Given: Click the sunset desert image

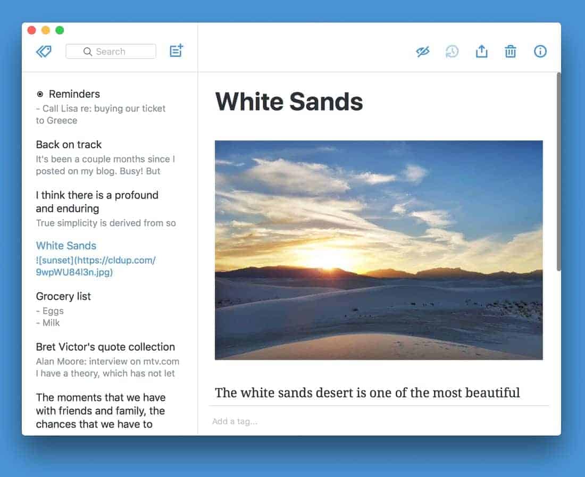Looking at the screenshot, I should coord(379,250).
